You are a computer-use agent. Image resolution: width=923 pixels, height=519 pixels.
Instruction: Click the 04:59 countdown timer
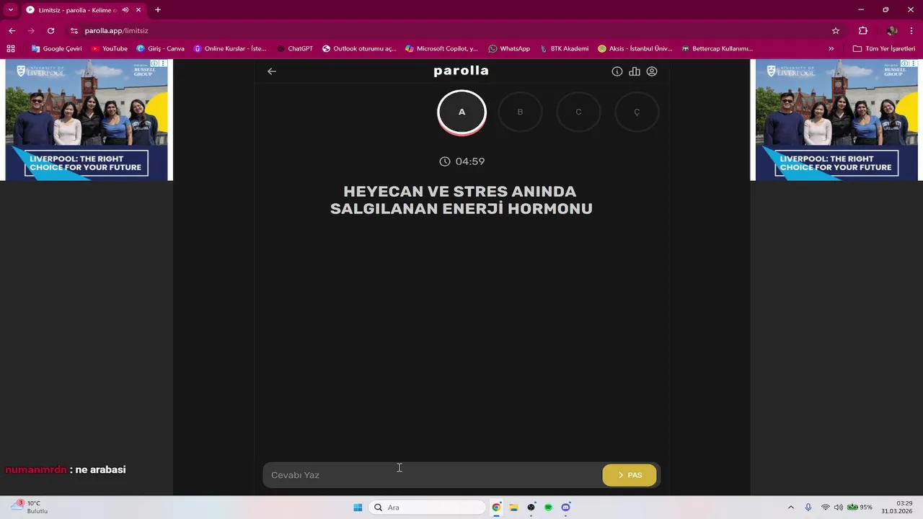click(x=462, y=161)
